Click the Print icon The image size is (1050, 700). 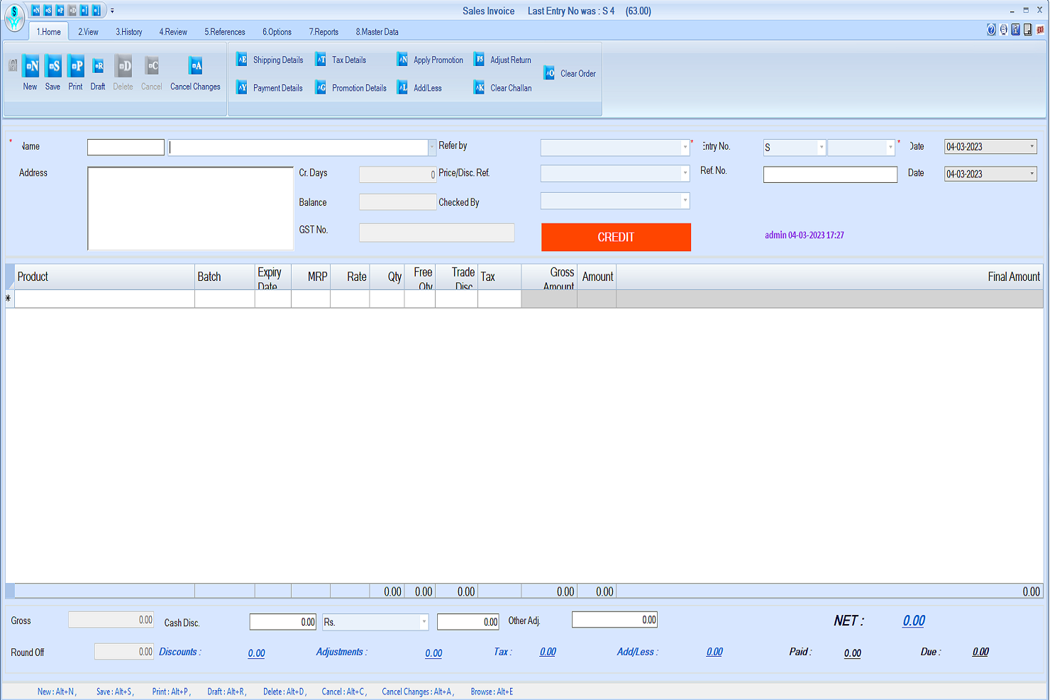76,67
